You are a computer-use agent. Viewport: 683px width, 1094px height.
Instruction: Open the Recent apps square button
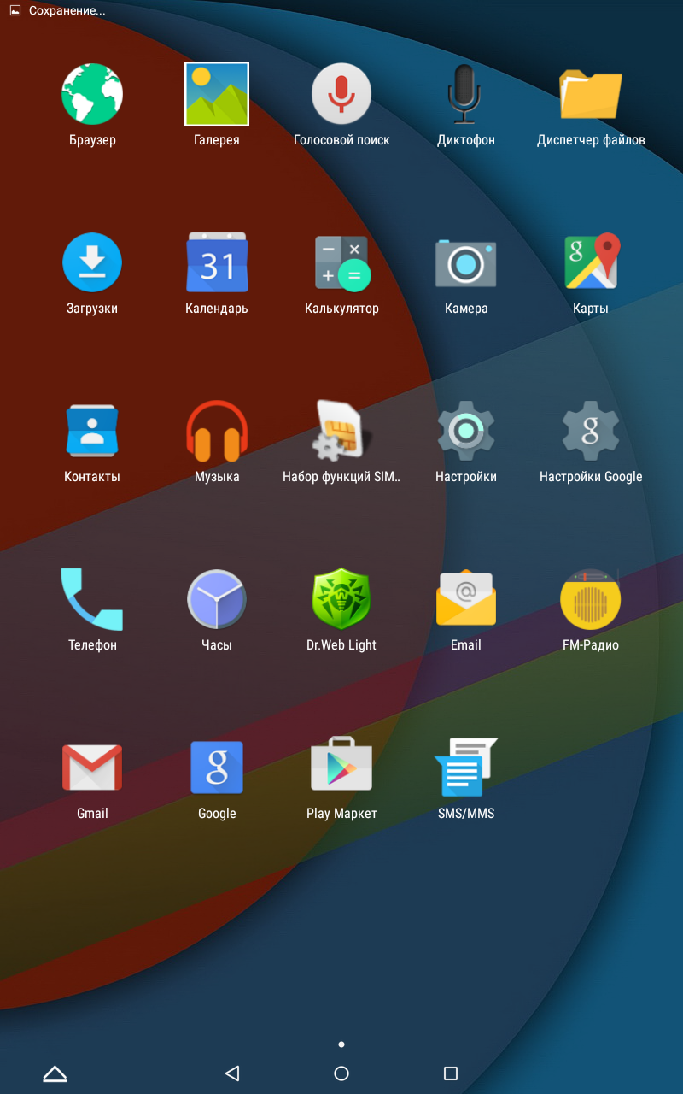[x=451, y=1073]
